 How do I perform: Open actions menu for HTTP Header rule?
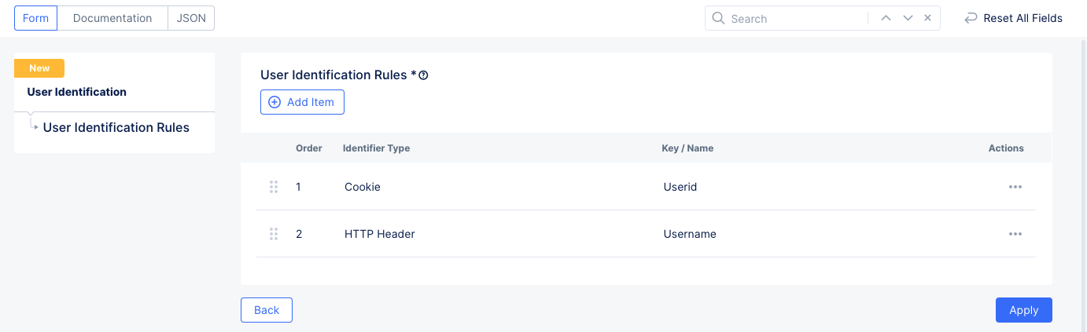coord(1015,234)
